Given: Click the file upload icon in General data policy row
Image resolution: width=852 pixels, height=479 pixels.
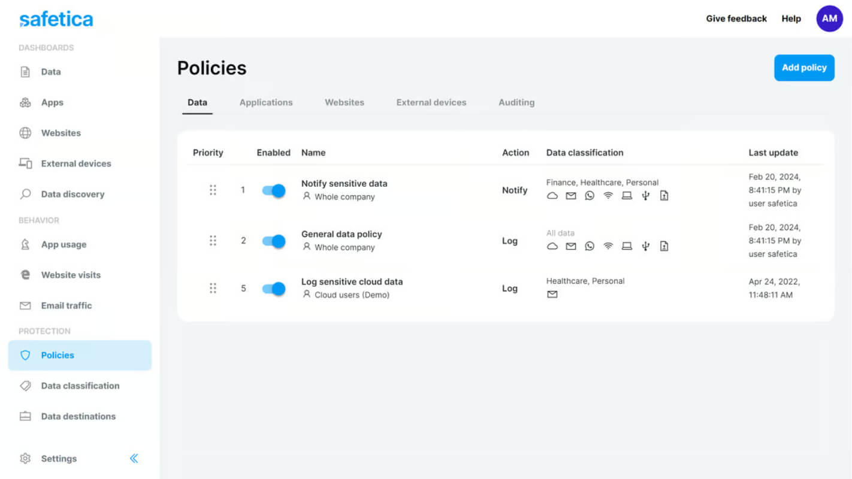Looking at the screenshot, I should 664,246.
